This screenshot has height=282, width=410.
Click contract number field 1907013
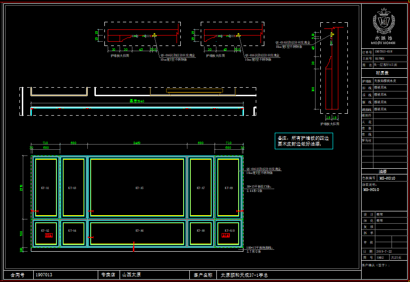coord(44,275)
